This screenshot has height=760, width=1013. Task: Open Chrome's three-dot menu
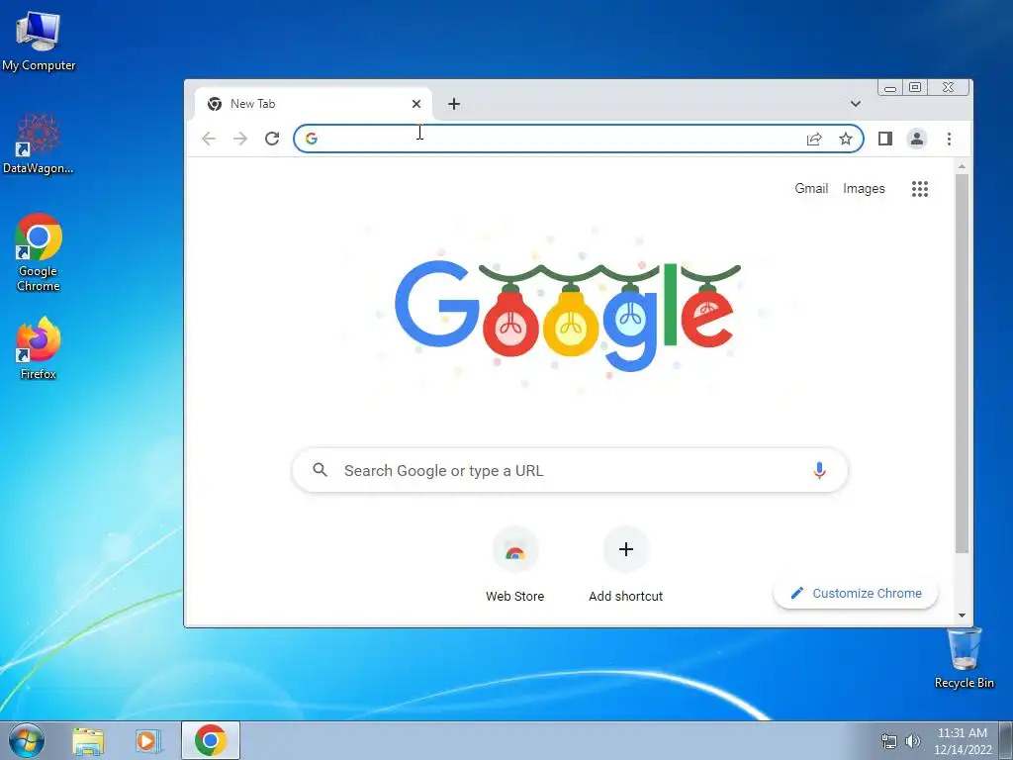coord(949,139)
